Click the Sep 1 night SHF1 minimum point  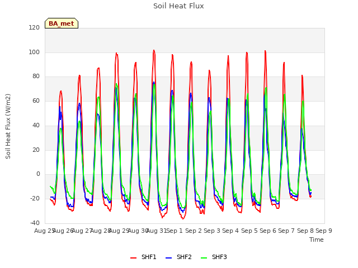[x=183, y=219]
